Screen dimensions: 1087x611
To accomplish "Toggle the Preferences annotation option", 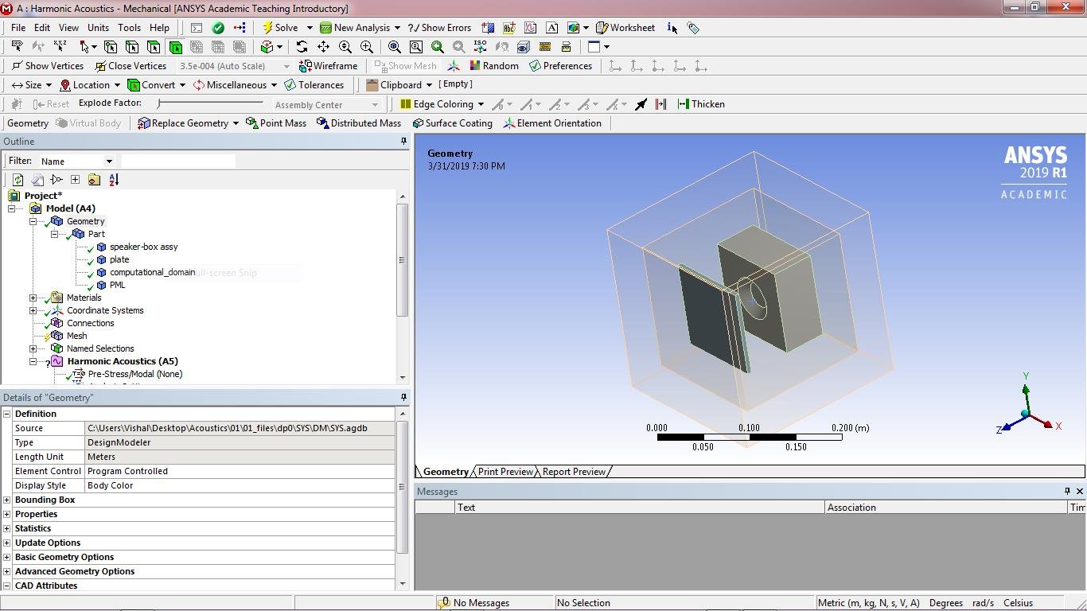I will point(560,66).
